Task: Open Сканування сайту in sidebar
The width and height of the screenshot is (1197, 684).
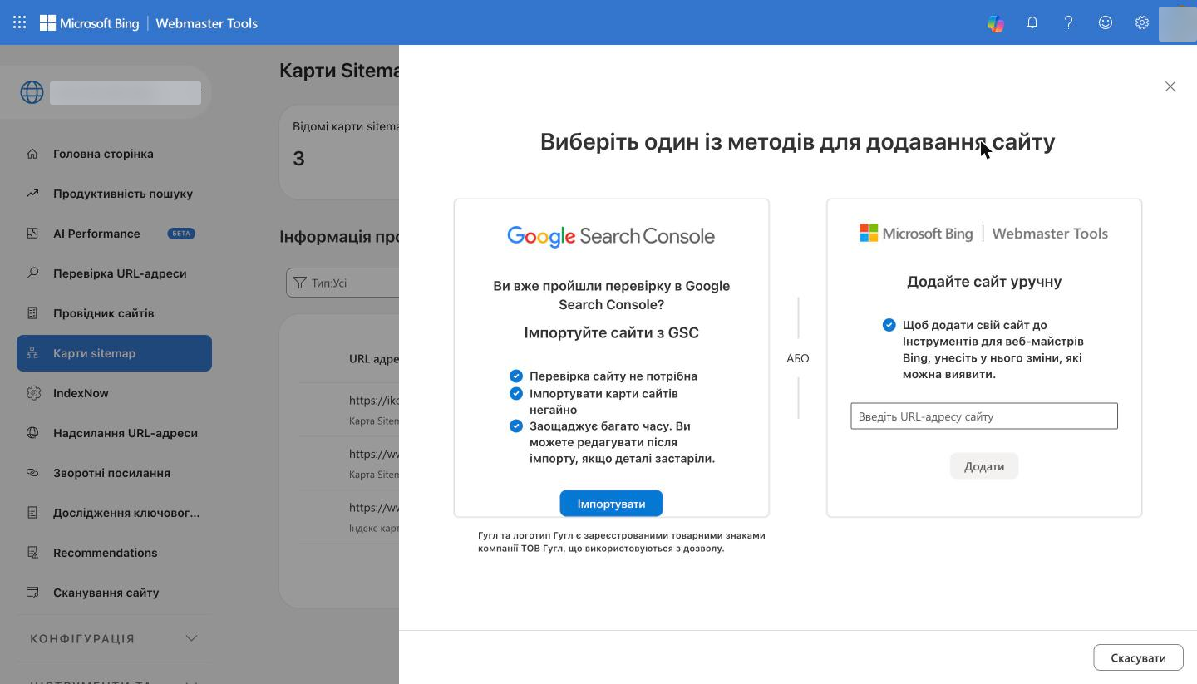Action: click(114, 593)
